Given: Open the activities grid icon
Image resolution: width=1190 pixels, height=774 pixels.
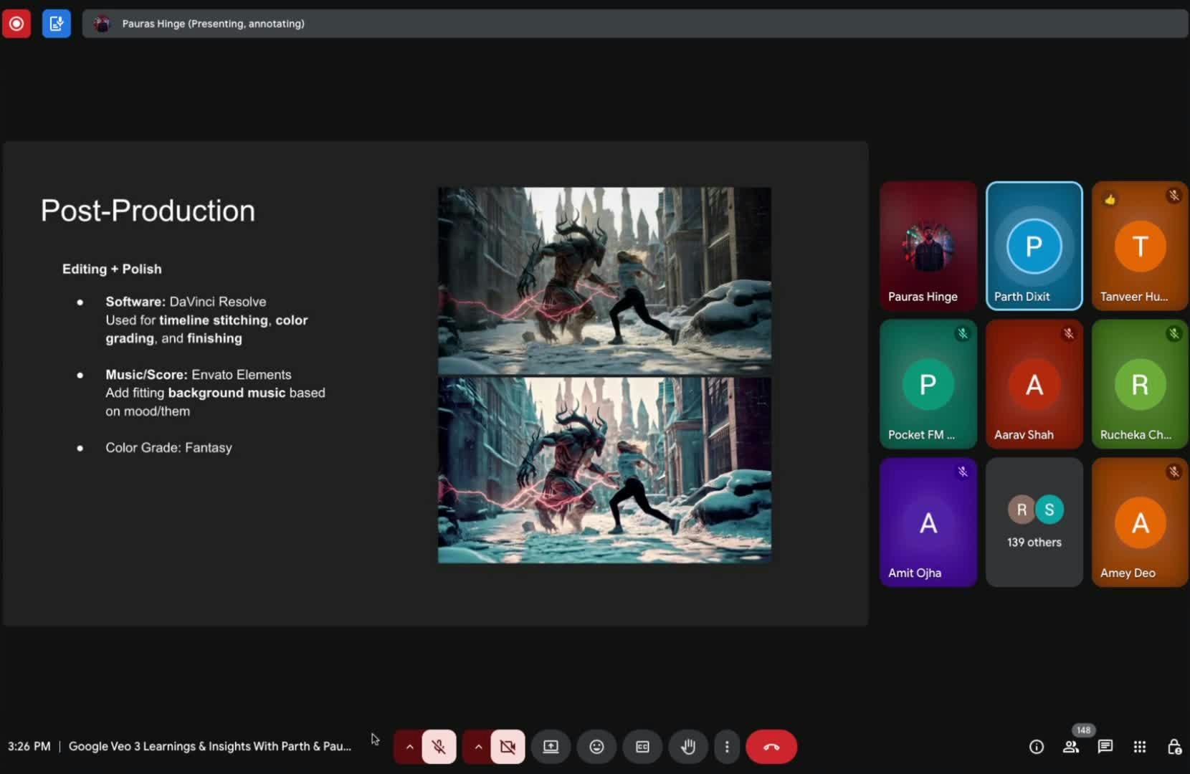Looking at the screenshot, I should [x=1140, y=747].
